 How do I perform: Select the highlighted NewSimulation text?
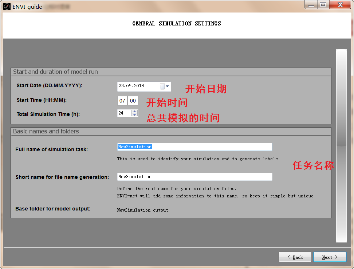pyautogui.click(x=135, y=146)
